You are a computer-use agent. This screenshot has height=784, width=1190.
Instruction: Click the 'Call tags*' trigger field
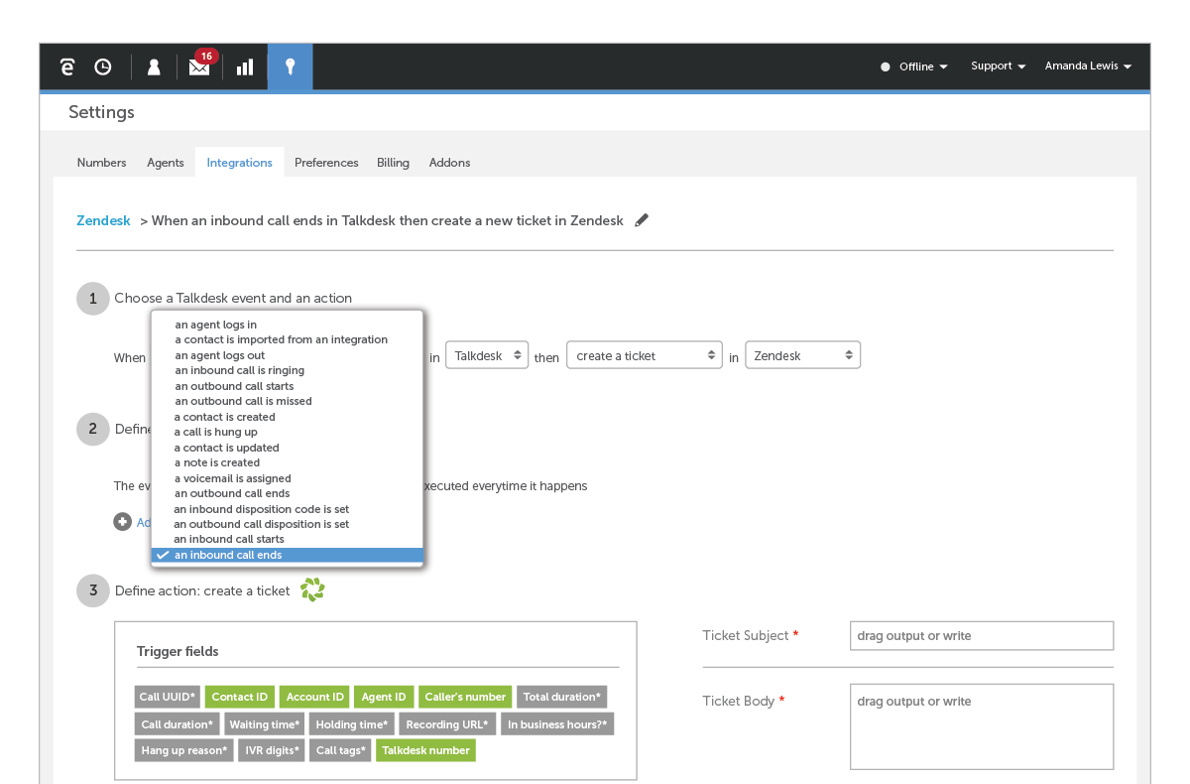point(341,750)
